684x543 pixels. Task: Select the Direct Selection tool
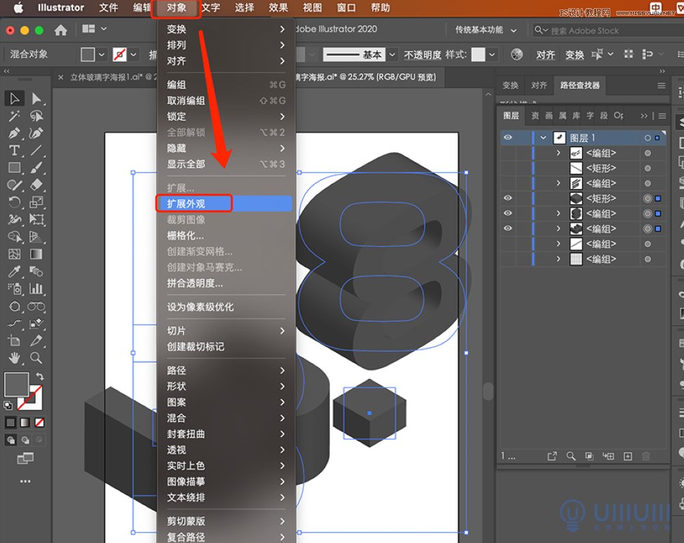pyautogui.click(x=36, y=99)
